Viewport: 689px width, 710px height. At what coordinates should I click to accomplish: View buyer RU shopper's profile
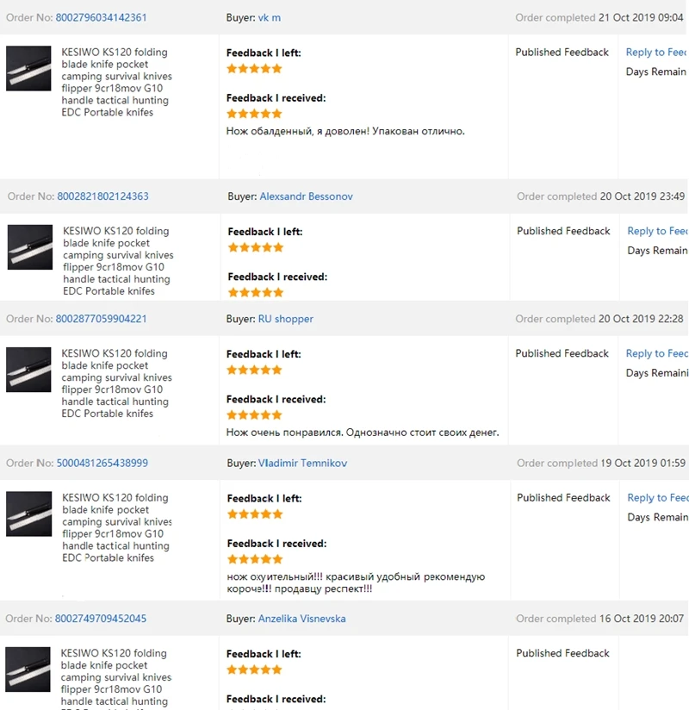tap(286, 319)
